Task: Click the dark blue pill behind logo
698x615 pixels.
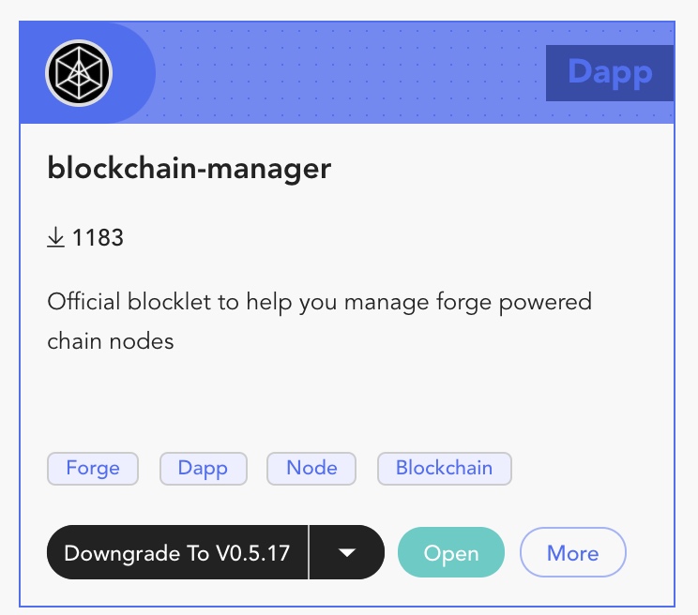Action: [132, 72]
